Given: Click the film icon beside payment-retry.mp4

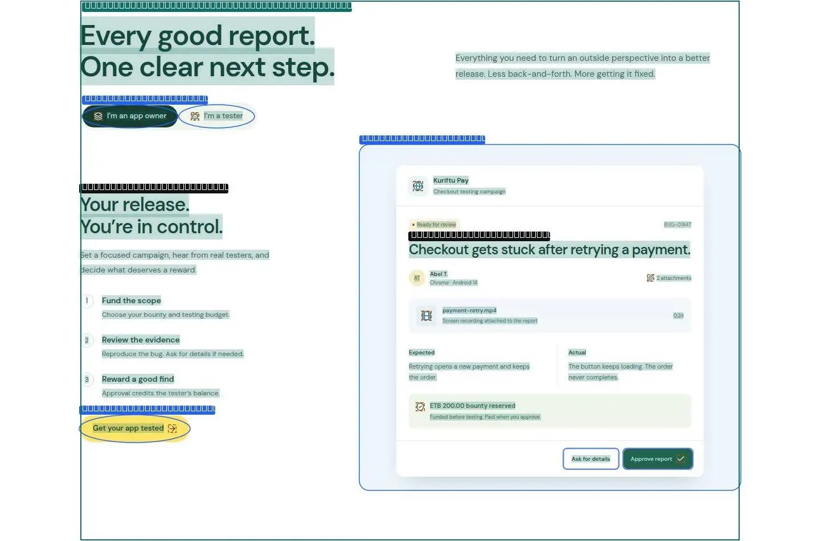Looking at the screenshot, I should pos(427,315).
